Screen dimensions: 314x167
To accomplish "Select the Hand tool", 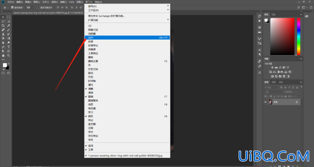I will click(3, 56).
